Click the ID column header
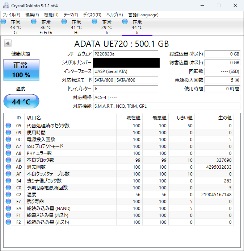Image resolution: width=244 pixels, height=251 pixels. (x=19, y=118)
